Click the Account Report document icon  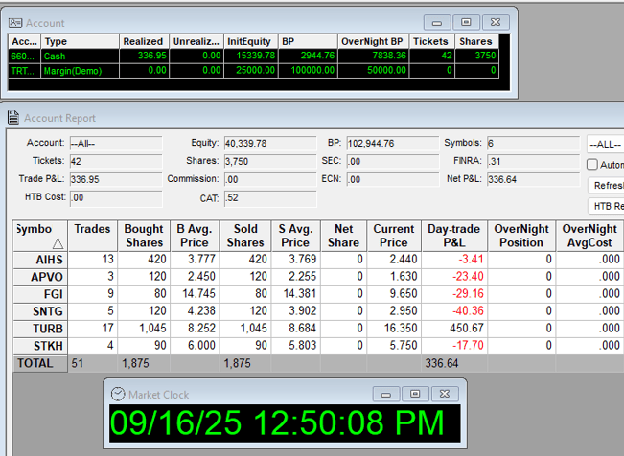[x=12, y=118]
